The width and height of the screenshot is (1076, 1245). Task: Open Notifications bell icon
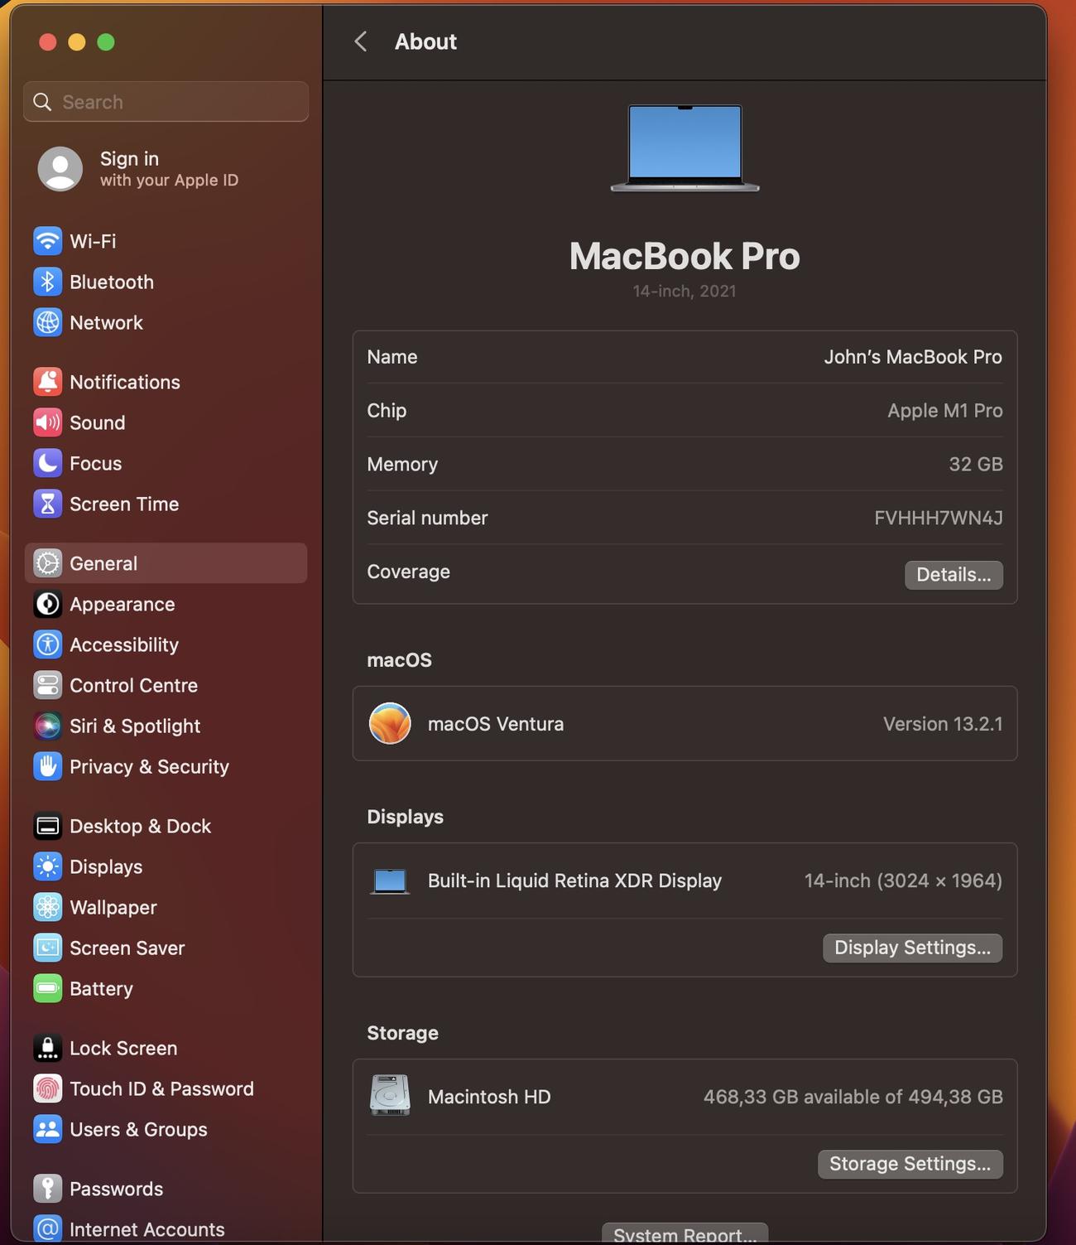tap(47, 382)
